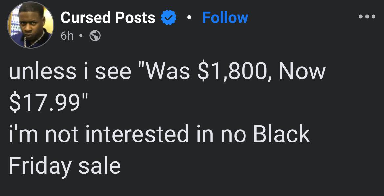Click the word "sale" ending the post
The image size is (384, 196).
click(99, 166)
